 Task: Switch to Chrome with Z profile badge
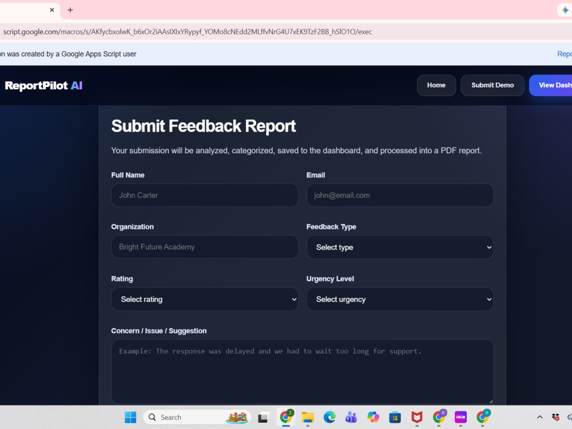pos(286,417)
